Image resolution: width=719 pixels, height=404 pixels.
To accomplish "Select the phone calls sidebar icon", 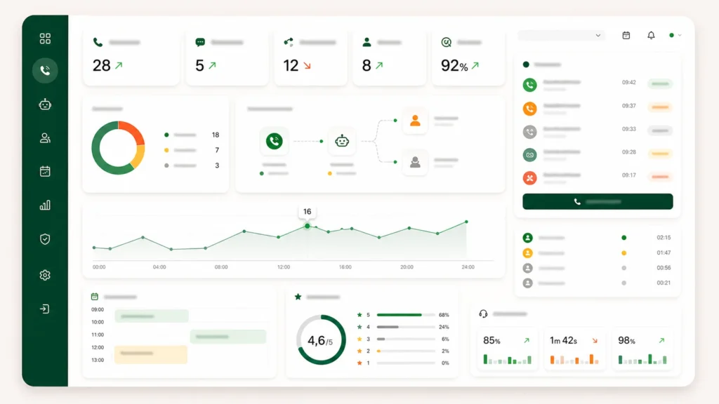I will coord(45,71).
